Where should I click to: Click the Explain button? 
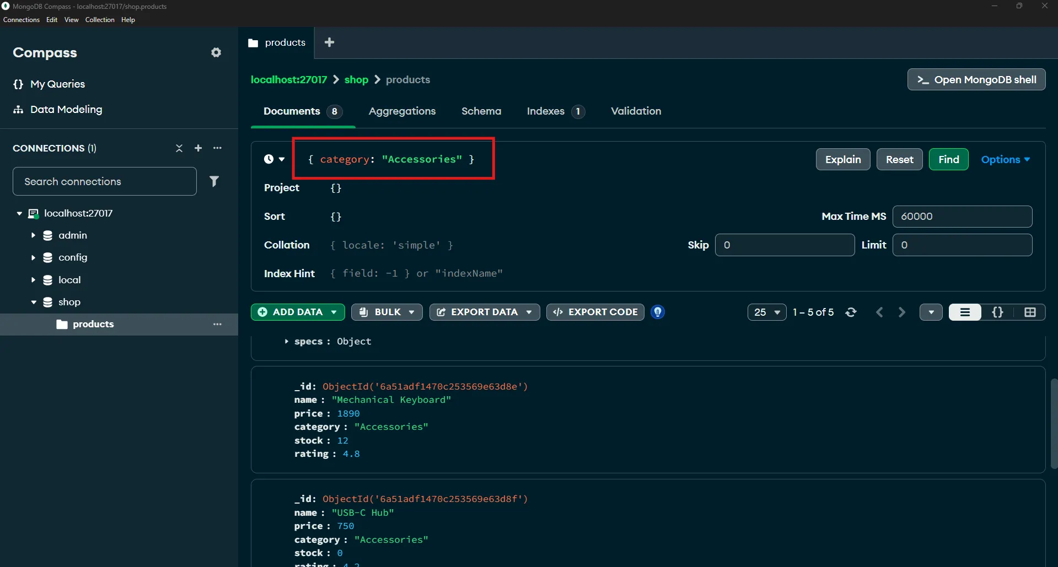point(843,159)
